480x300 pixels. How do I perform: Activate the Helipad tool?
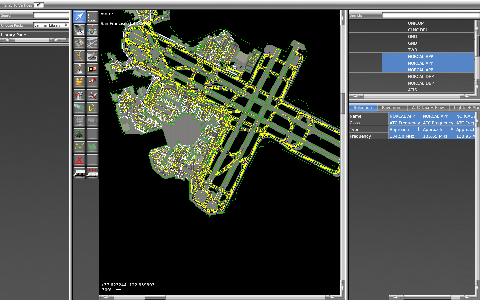point(79,43)
